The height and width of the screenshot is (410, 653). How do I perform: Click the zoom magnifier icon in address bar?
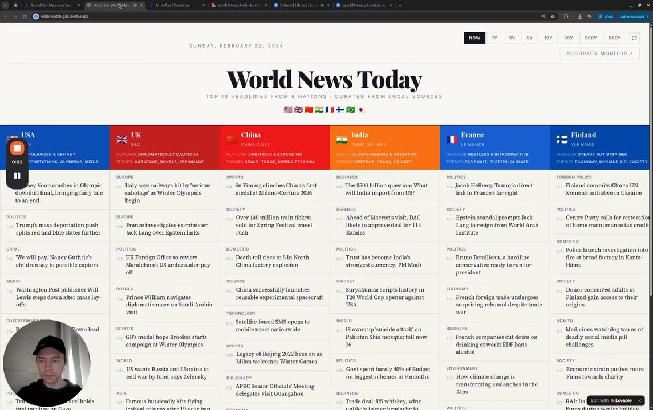(x=544, y=17)
